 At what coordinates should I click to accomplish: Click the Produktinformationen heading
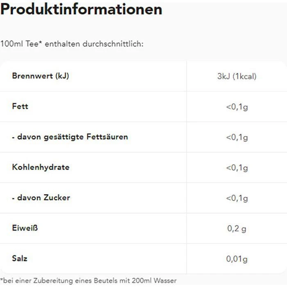(x=81, y=9)
